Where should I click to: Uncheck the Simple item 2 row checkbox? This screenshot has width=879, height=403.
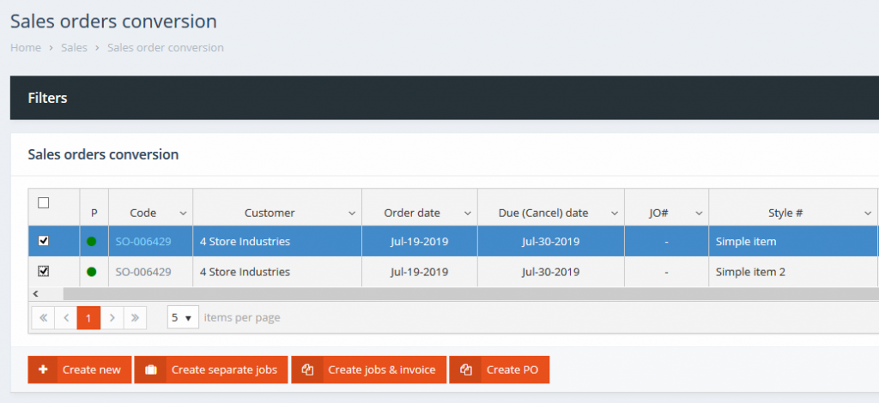point(44,271)
